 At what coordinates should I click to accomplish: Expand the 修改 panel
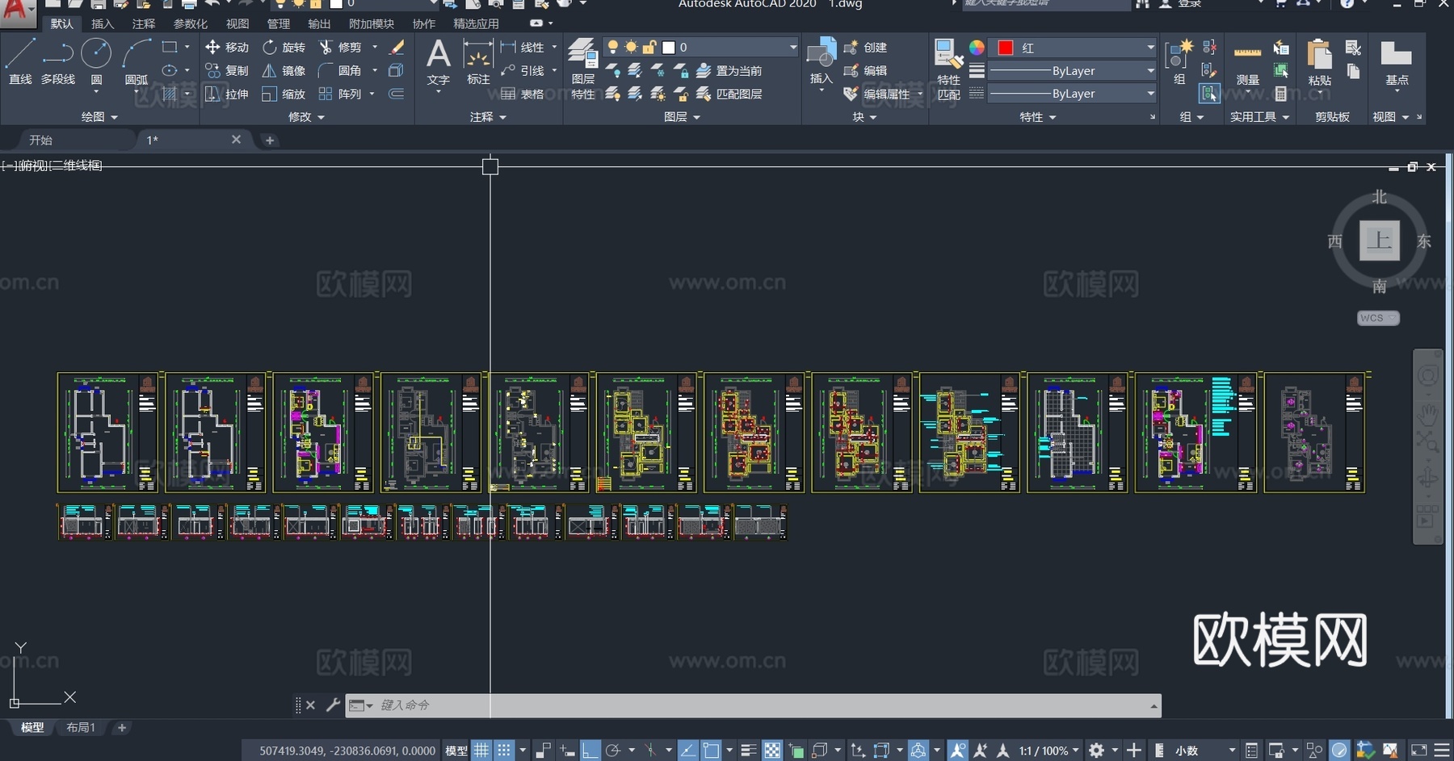click(306, 117)
